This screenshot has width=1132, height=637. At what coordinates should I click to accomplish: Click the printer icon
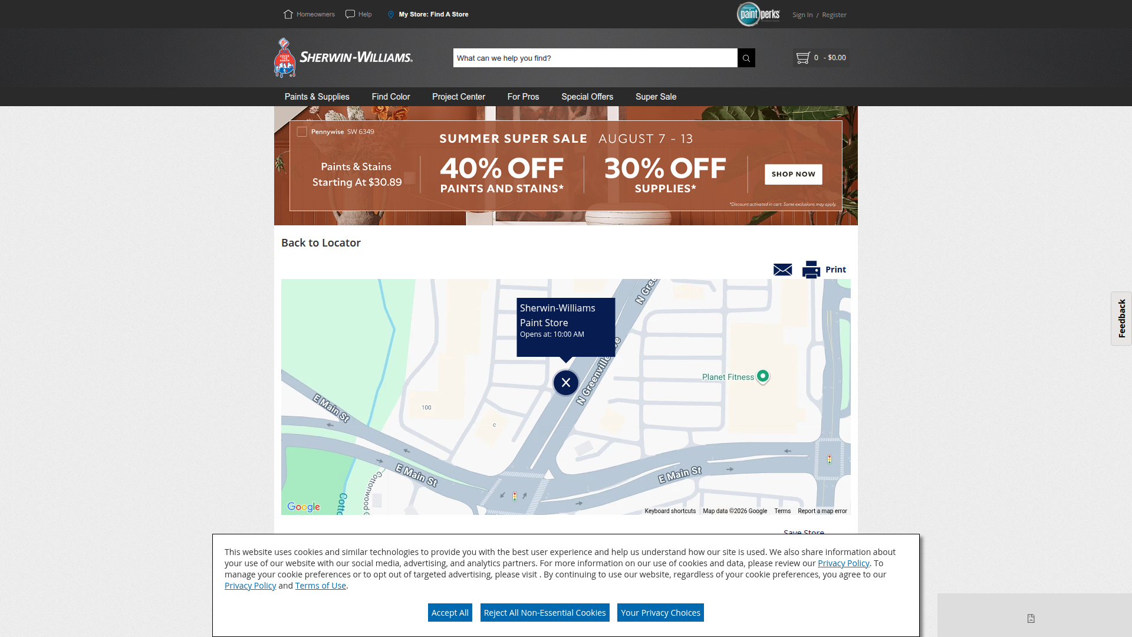(x=811, y=270)
